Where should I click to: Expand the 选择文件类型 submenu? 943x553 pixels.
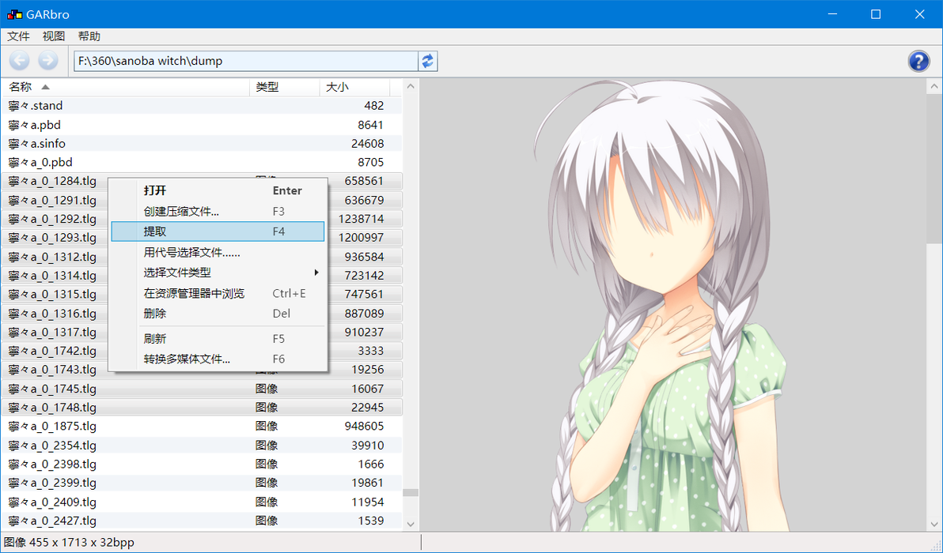click(x=218, y=273)
